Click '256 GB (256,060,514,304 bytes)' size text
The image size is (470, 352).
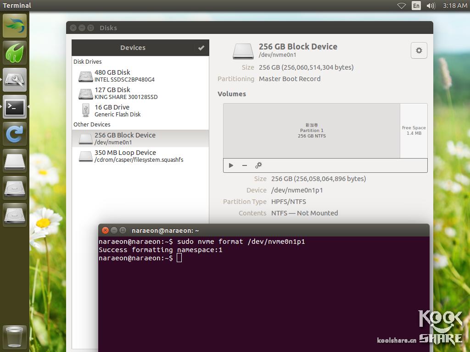click(306, 67)
